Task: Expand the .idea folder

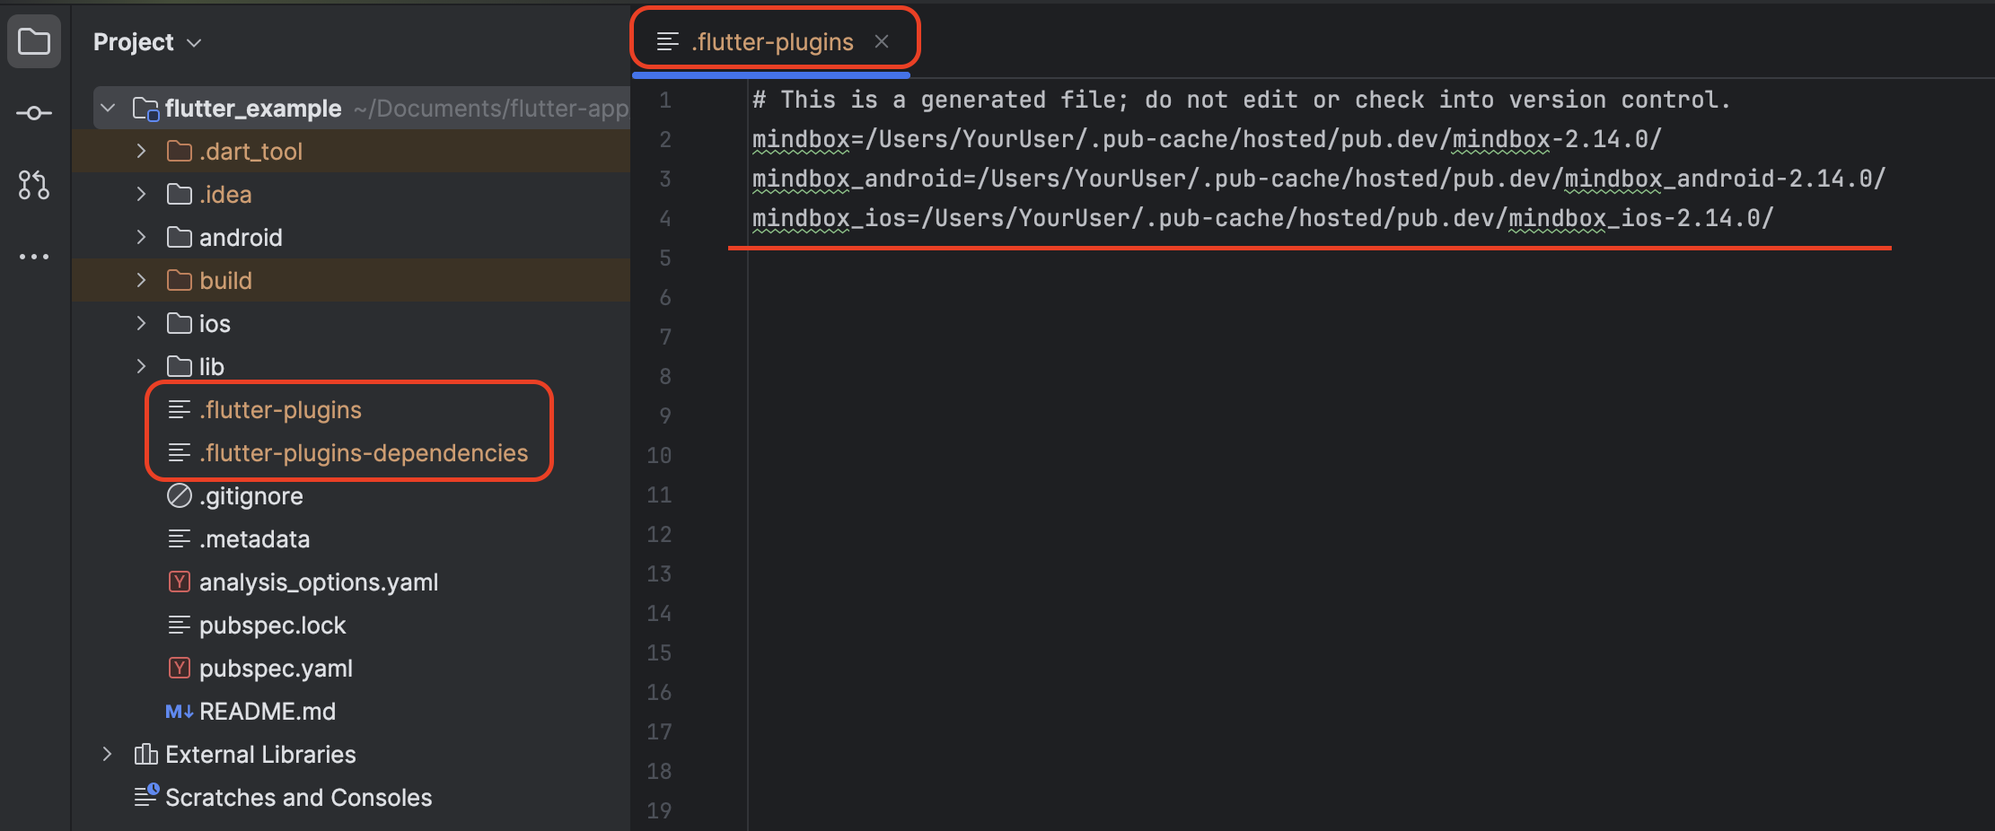Action: tap(141, 195)
